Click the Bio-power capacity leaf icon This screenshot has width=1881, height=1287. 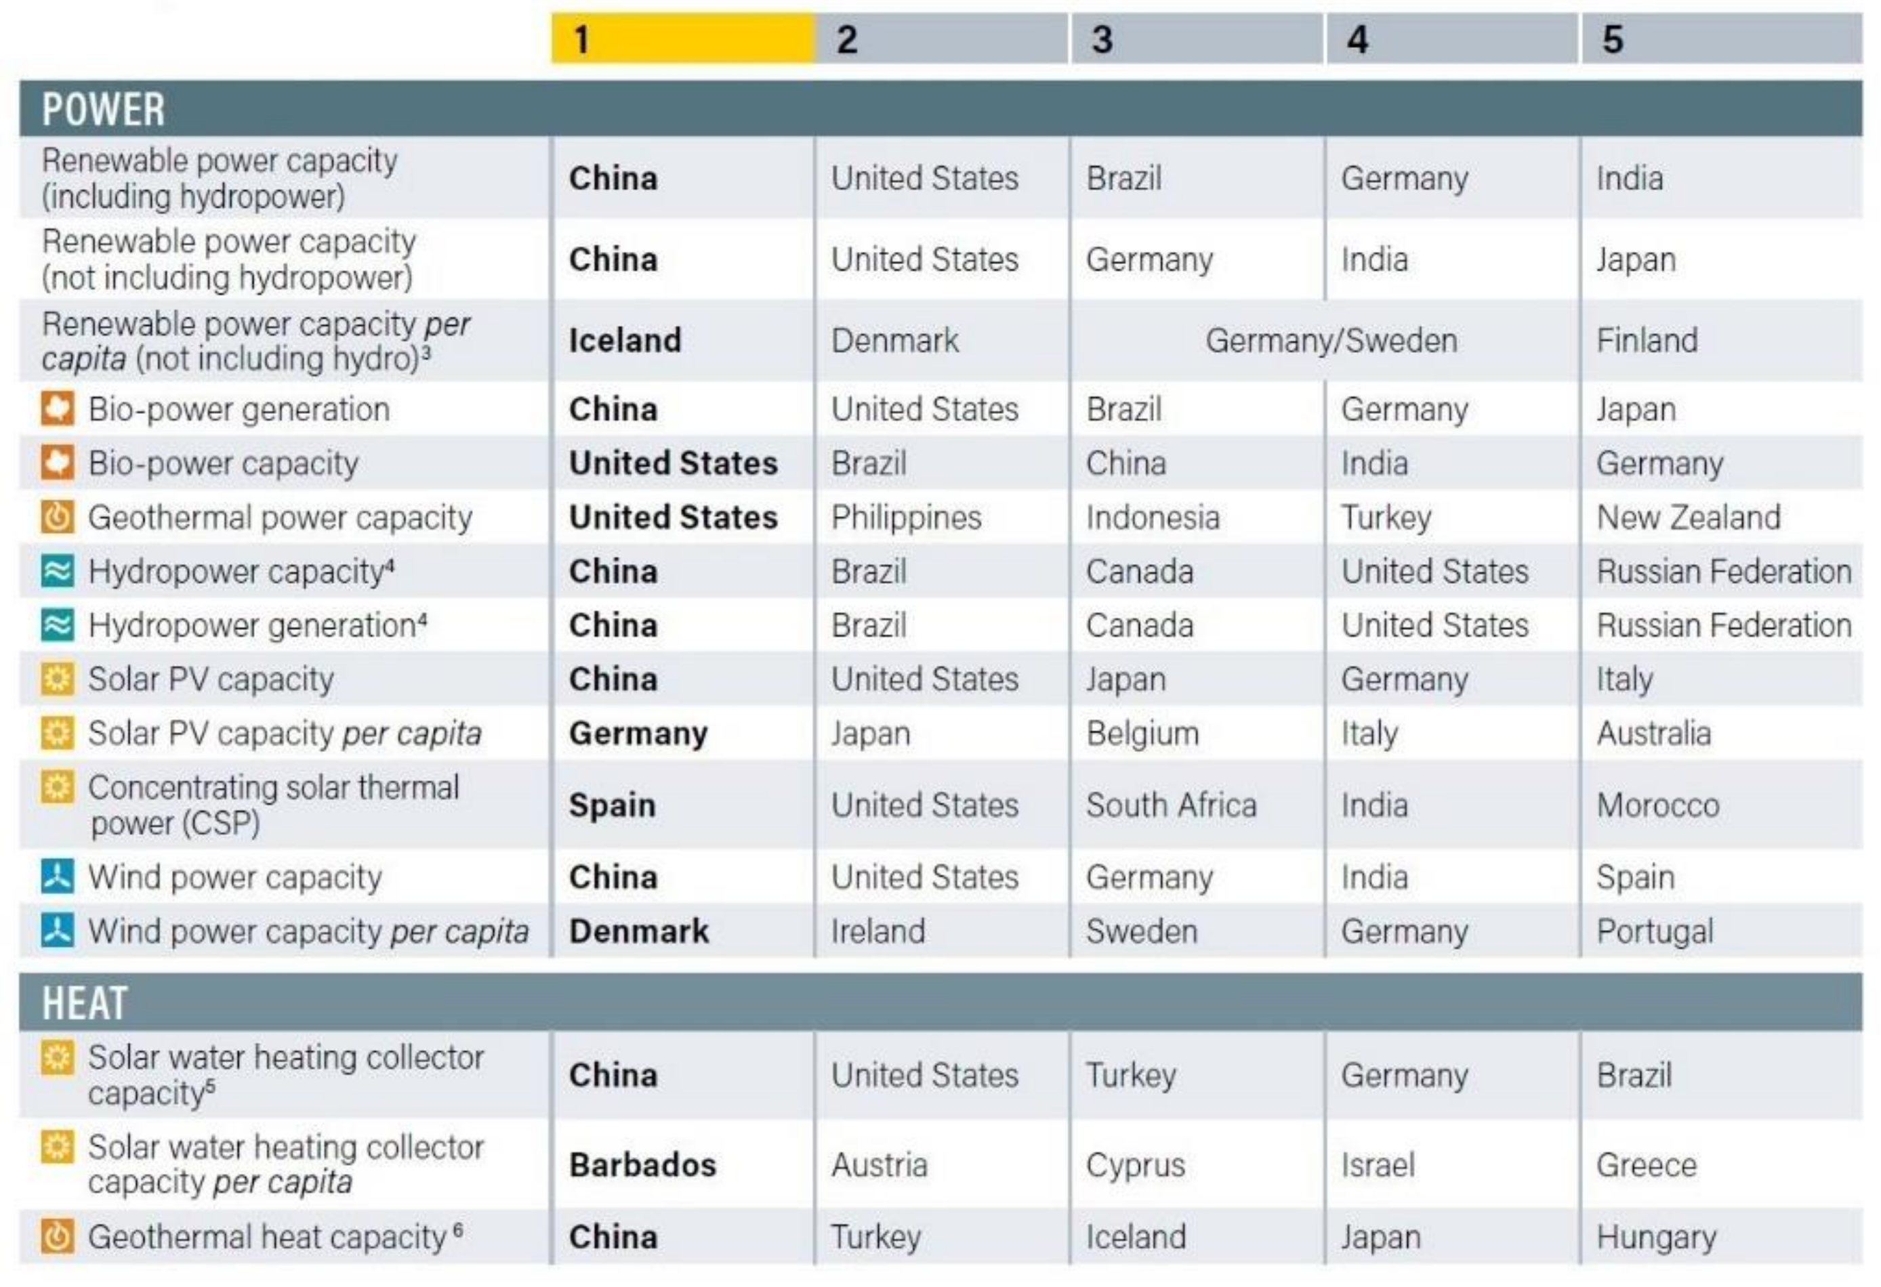click(x=58, y=463)
